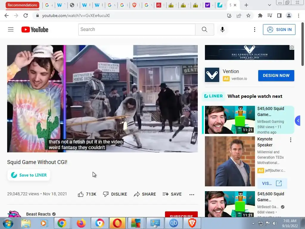The height and width of the screenshot is (229, 305).
Task: Click the system tray volume icon
Action: [275, 223]
